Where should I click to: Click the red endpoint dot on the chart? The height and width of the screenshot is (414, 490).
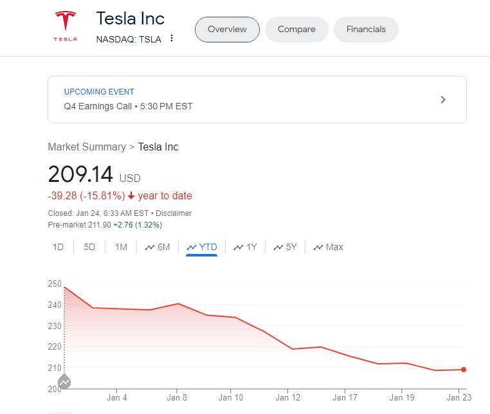463,370
